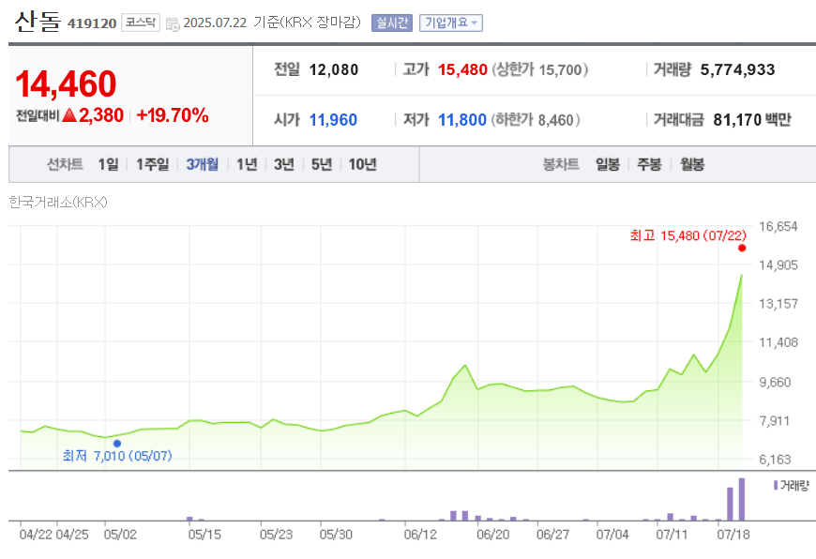Select the 1일 line chart tab
Image resolution: width=816 pixels, height=559 pixels.
tap(108, 164)
